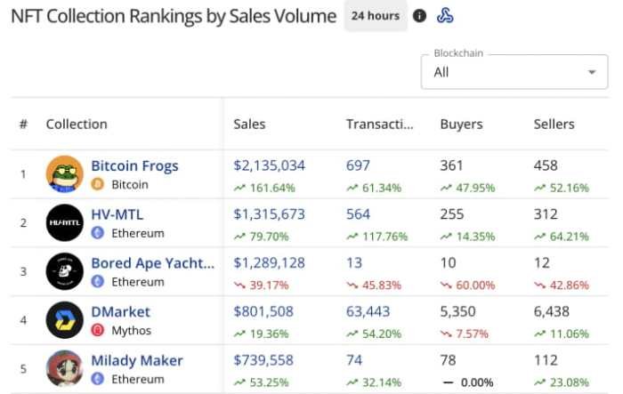
Task: Open the Milady Maker collection link
Action: tap(137, 360)
